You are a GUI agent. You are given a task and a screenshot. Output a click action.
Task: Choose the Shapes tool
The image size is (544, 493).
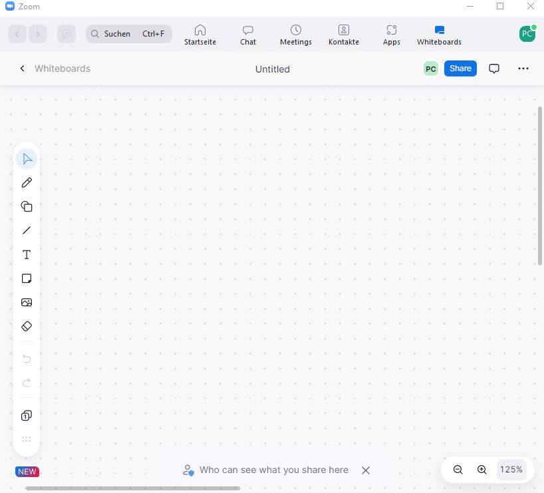pyautogui.click(x=27, y=206)
